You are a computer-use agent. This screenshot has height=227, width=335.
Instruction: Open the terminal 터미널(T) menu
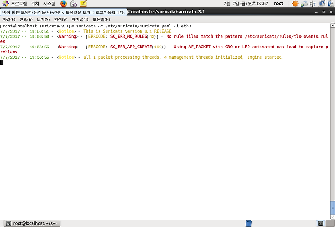coord(80,20)
